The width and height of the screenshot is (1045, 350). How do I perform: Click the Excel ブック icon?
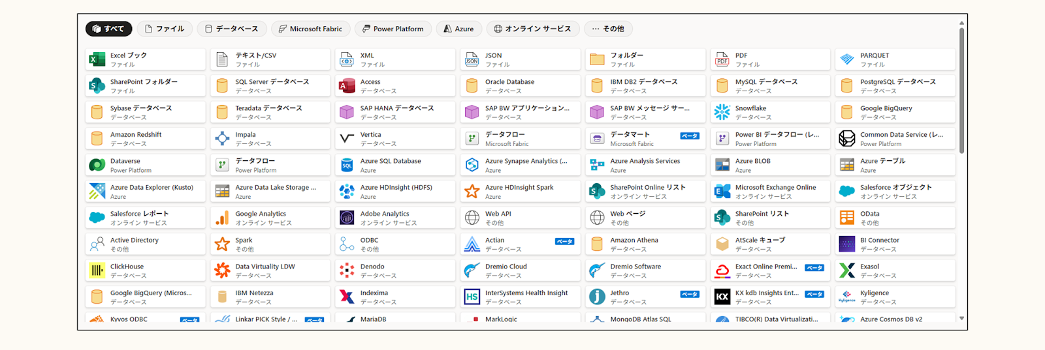pos(97,60)
